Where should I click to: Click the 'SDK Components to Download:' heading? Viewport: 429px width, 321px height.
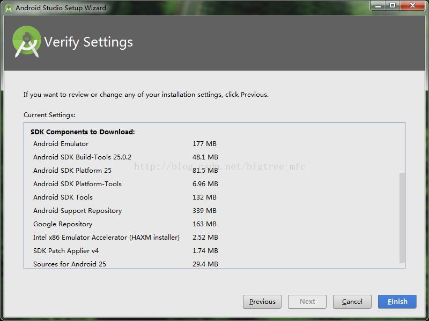pos(83,132)
